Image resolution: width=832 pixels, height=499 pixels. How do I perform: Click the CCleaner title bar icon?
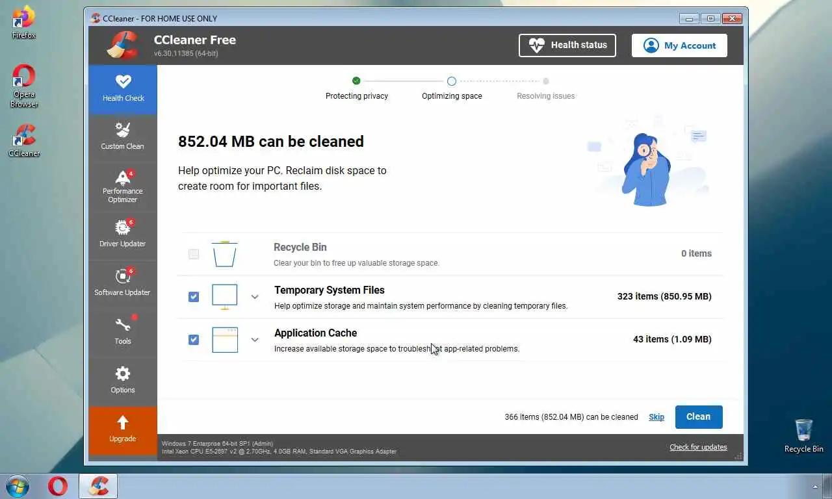coord(96,18)
